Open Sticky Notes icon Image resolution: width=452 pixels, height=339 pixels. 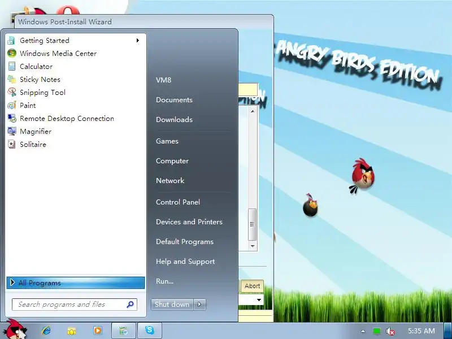[11, 79]
